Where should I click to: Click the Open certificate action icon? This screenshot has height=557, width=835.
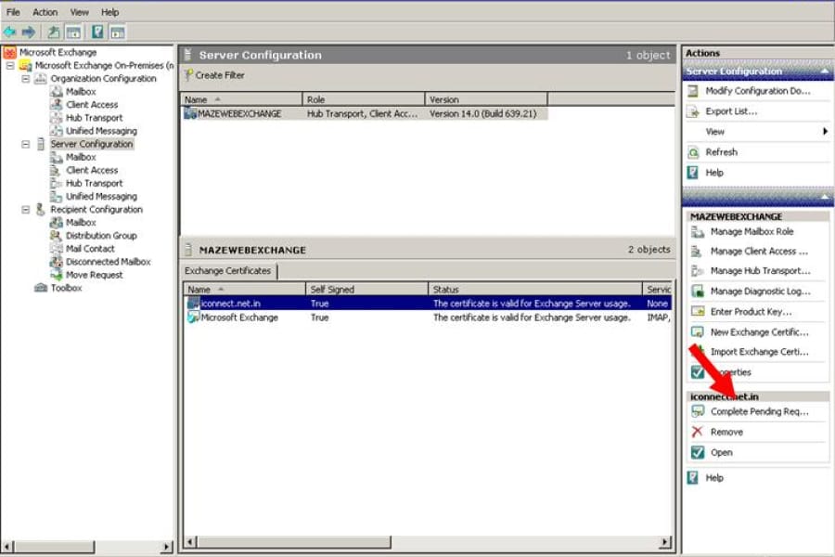(x=697, y=452)
